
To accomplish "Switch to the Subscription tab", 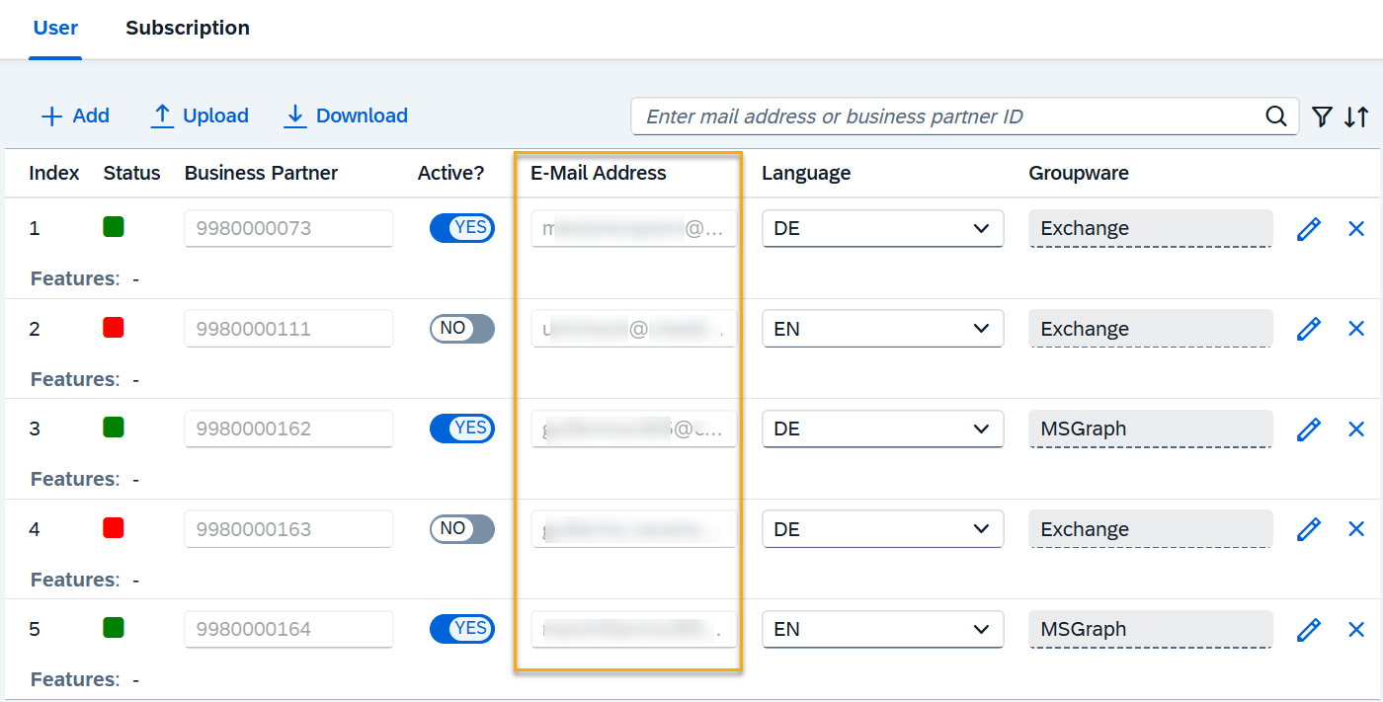I will pyautogui.click(x=188, y=28).
